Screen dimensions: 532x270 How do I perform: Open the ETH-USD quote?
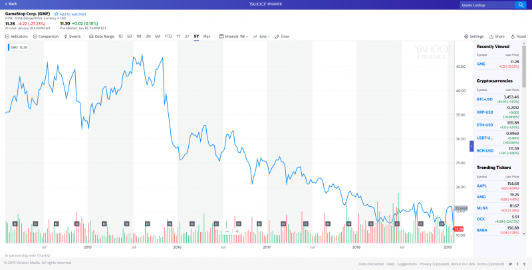(485, 125)
